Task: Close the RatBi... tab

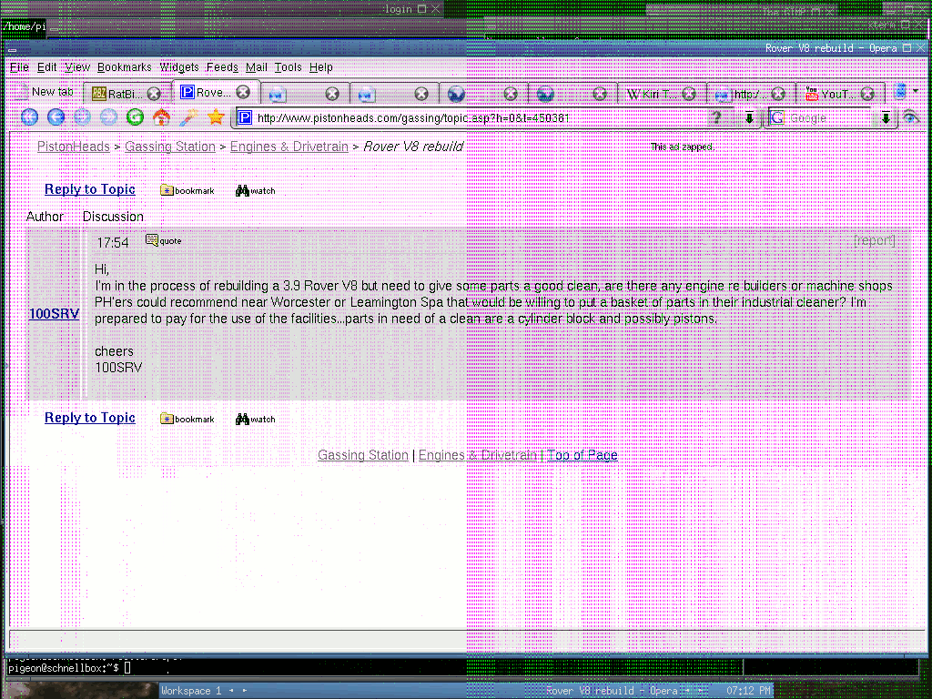Action: 154,93
